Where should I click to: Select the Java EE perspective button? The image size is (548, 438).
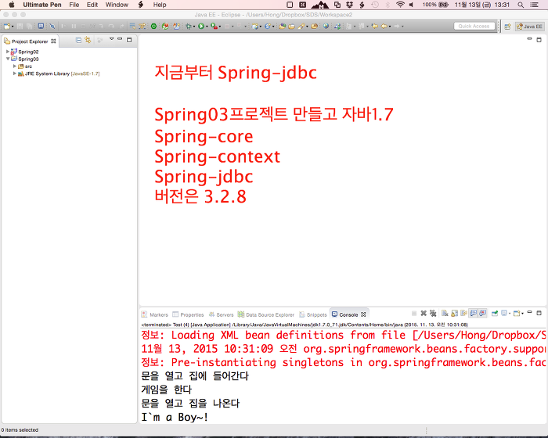click(530, 26)
